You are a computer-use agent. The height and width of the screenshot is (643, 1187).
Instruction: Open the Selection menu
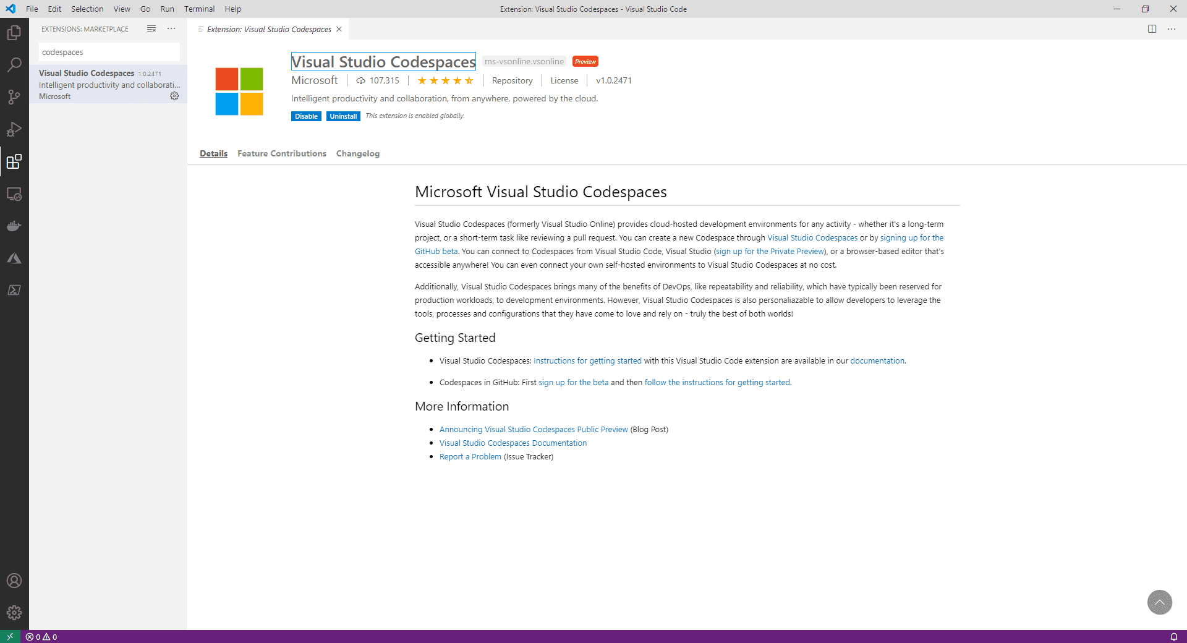(x=87, y=9)
